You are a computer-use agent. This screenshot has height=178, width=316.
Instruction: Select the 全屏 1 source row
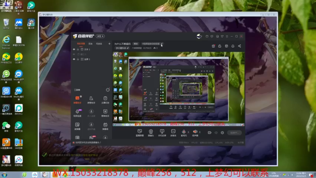(92, 59)
